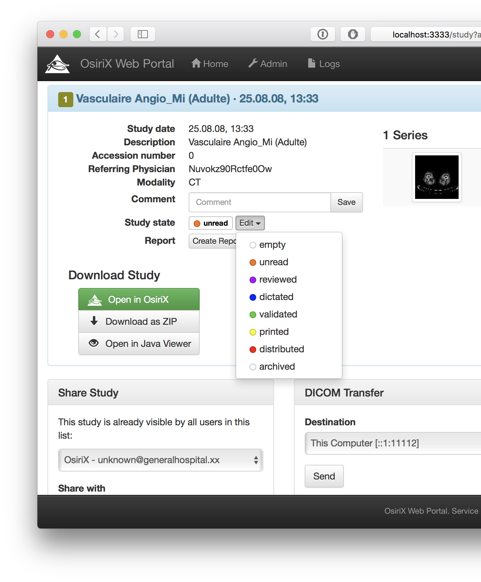Open the Admin section
The width and height of the screenshot is (481, 582).
268,64
